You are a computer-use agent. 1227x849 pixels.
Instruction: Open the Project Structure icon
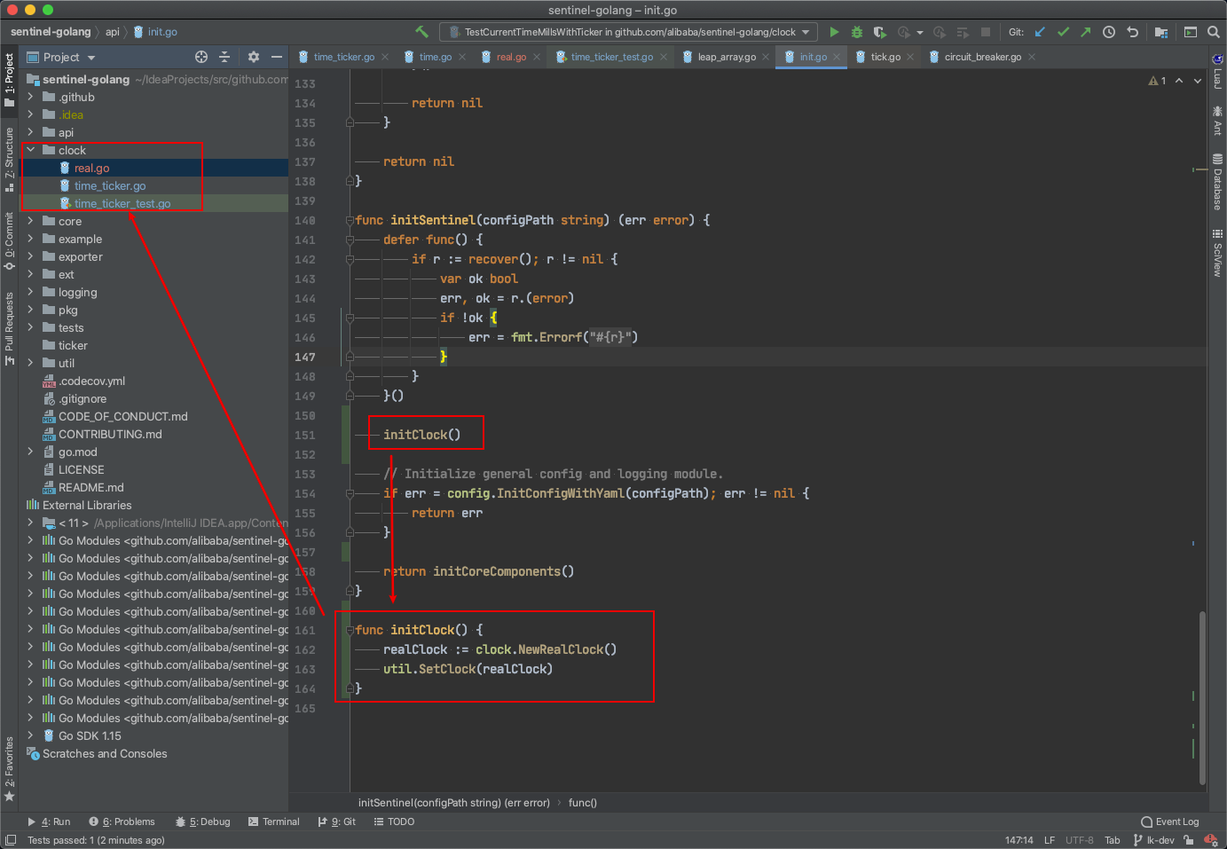pyautogui.click(x=1161, y=32)
